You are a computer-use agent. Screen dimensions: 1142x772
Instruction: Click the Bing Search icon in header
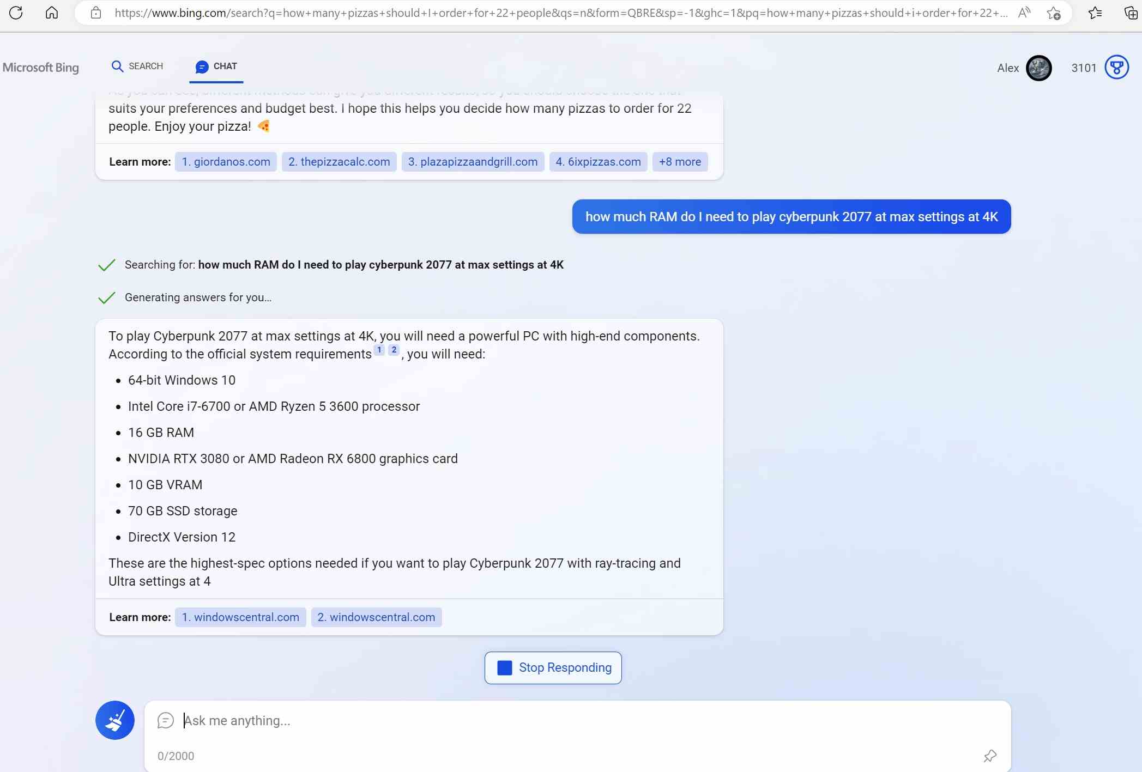pos(117,66)
